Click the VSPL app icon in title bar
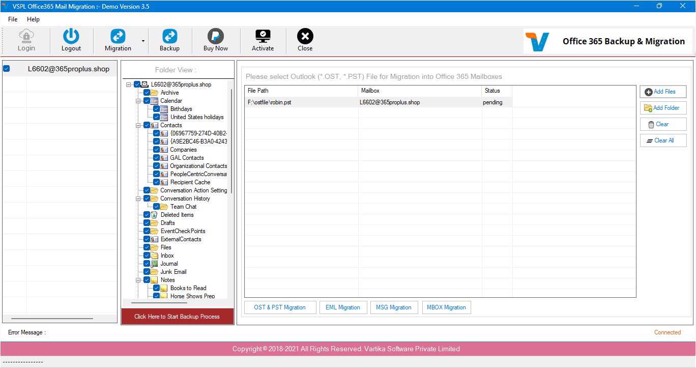The width and height of the screenshot is (696, 368). pyautogui.click(x=5, y=6)
